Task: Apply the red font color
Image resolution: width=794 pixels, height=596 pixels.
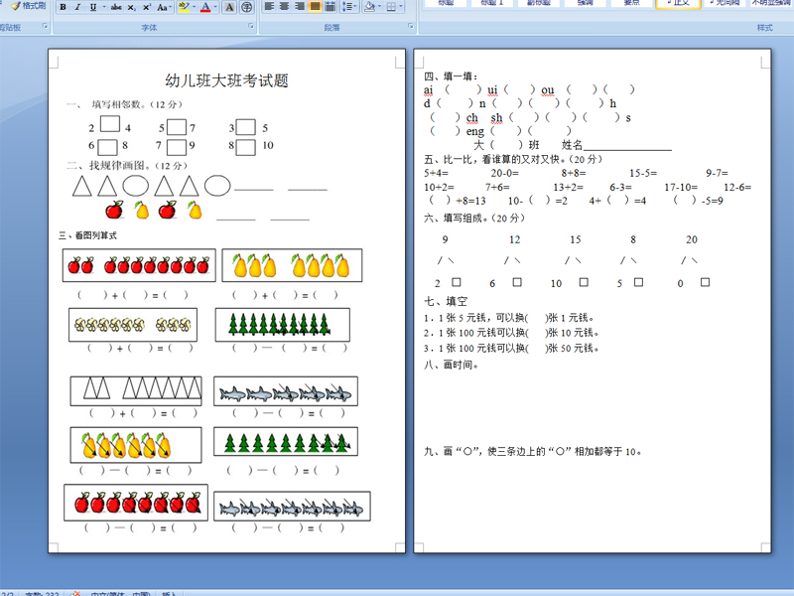Action: point(205,7)
